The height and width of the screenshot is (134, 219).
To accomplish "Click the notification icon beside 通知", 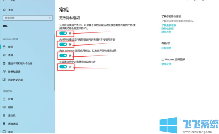I will (x=4, y=132).
